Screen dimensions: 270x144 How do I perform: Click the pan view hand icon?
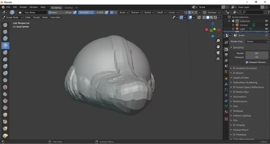point(218,47)
